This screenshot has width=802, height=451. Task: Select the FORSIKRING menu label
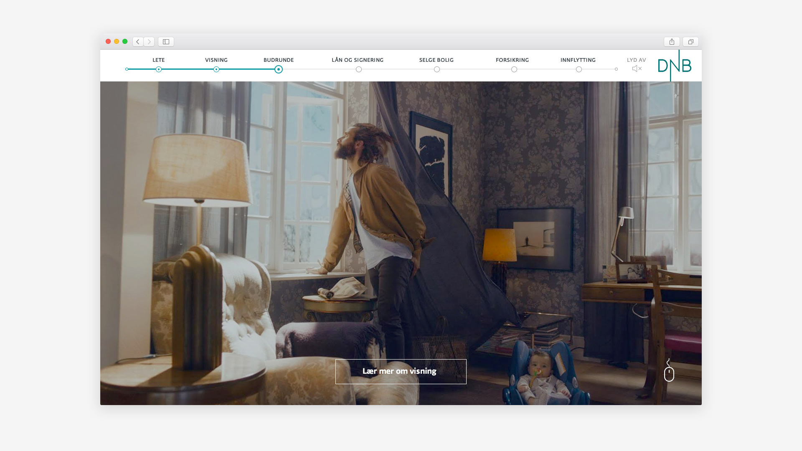pyautogui.click(x=513, y=60)
